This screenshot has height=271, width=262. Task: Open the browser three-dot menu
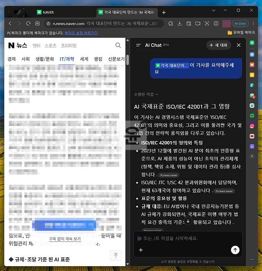[253, 24]
